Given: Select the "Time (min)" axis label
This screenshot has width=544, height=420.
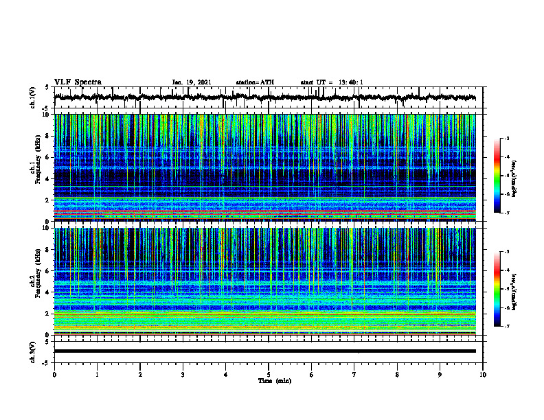Looking at the screenshot, I should [x=275, y=381].
